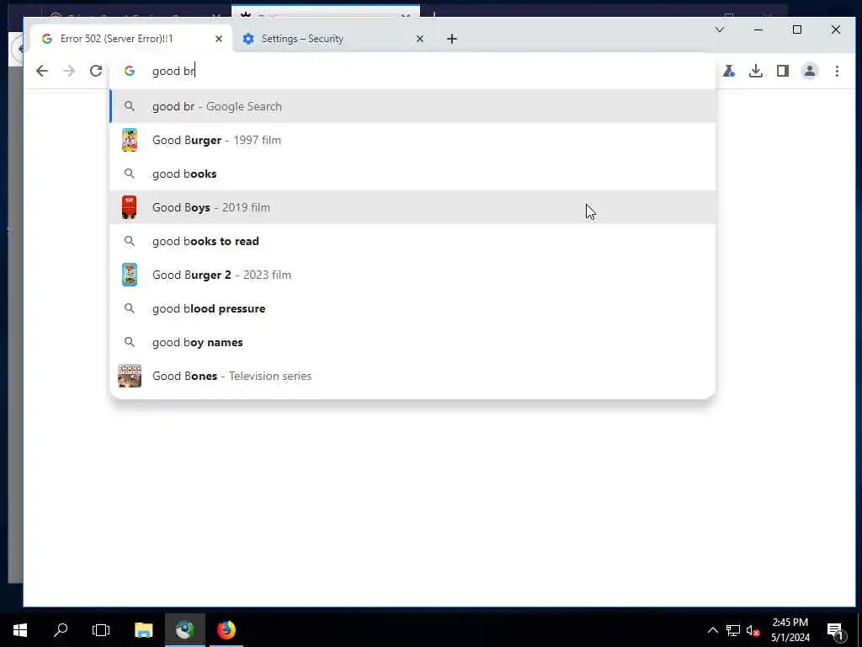Viewport: 862px width, 647px height.
Task: Open a new tab with plus button
Action: pos(452,39)
